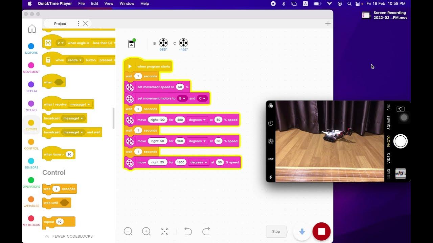
Task: Select the My Blocks category
Action: [31, 221]
